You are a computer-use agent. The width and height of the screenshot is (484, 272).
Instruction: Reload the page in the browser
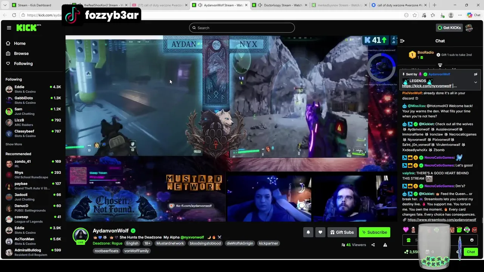point(14,15)
